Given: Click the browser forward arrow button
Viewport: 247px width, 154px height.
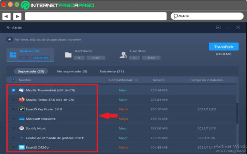Looking at the screenshot, I should click(17, 16).
